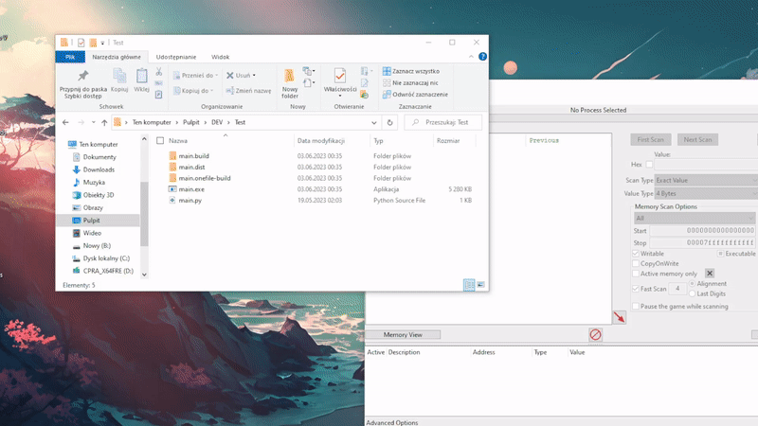Click DEV in the address breadcrumb
The height and width of the screenshot is (426, 758).
tap(217, 122)
